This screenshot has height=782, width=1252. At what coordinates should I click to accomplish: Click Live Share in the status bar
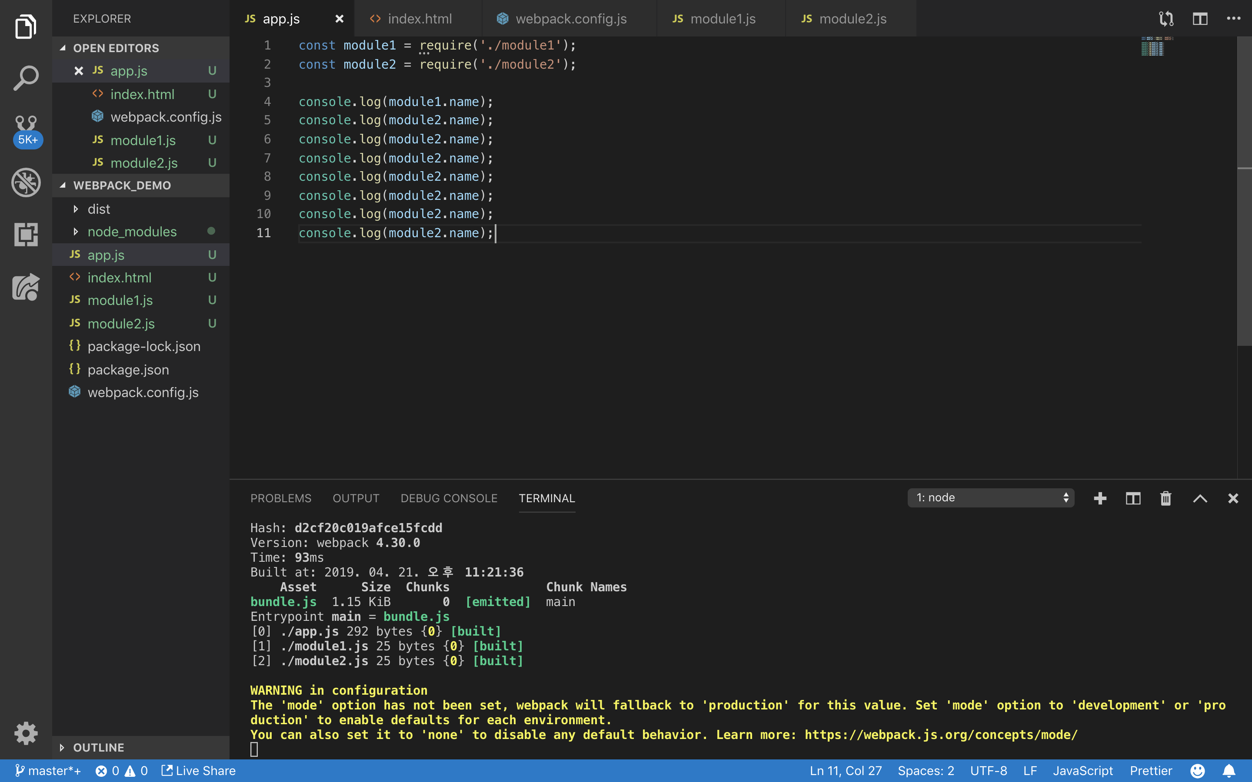coord(199,771)
